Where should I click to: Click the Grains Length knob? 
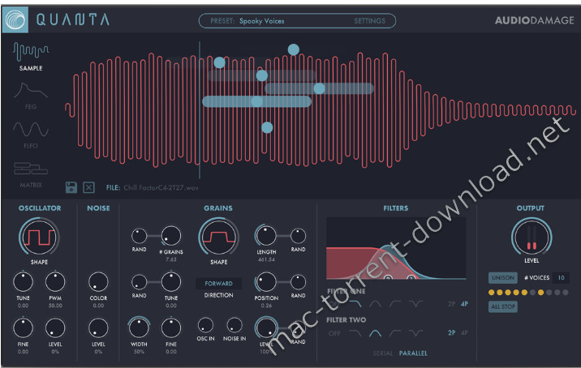click(x=266, y=236)
